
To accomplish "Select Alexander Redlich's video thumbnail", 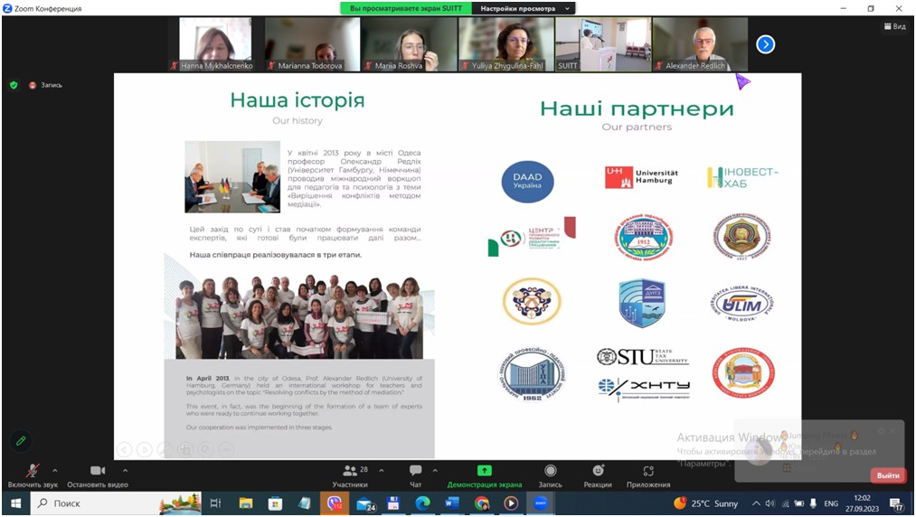I will [700, 44].
